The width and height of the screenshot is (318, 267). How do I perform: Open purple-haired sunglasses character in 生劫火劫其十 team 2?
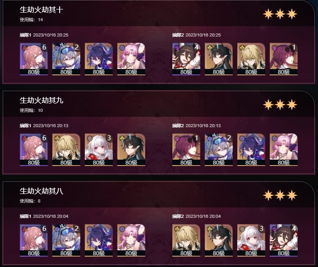pos(284,59)
